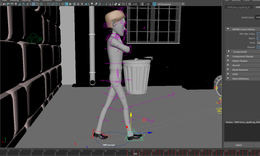Toggle the Safe Action display
This screenshot has height=156, width=260.
coord(53,4)
